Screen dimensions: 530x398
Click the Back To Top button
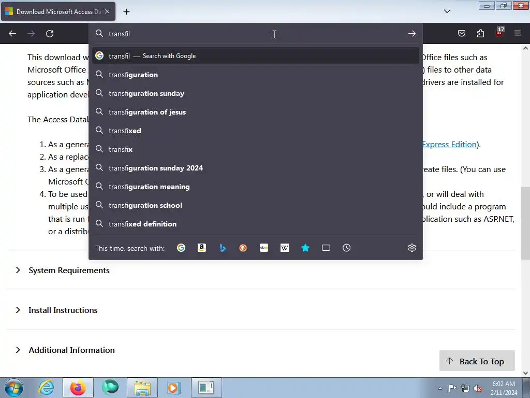pyautogui.click(x=477, y=361)
